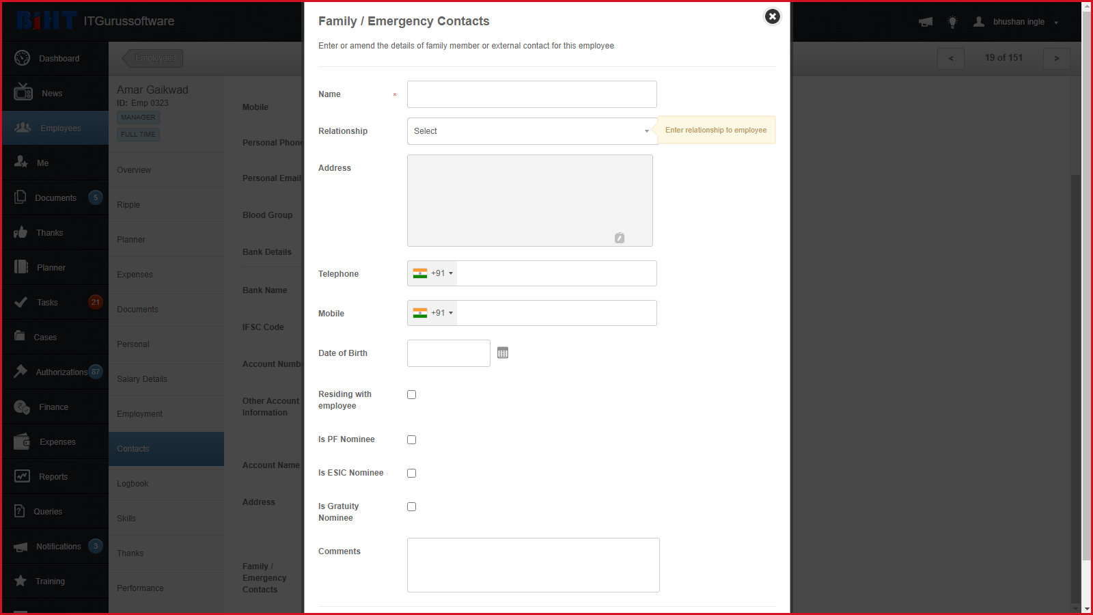Click the Authorizations count badge showing 87
Screen dimensions: 1093x615
(96, 372)
